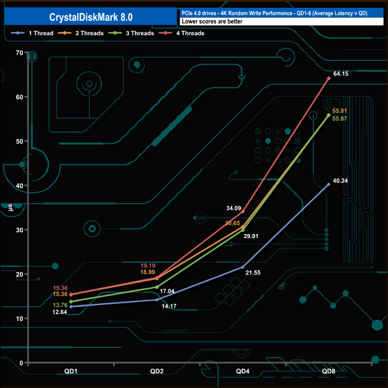Click the CrystalDiskMark 8.0 title
The image size is (388, 388).
91,17
